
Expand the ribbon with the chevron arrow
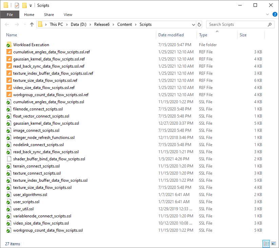267,14
